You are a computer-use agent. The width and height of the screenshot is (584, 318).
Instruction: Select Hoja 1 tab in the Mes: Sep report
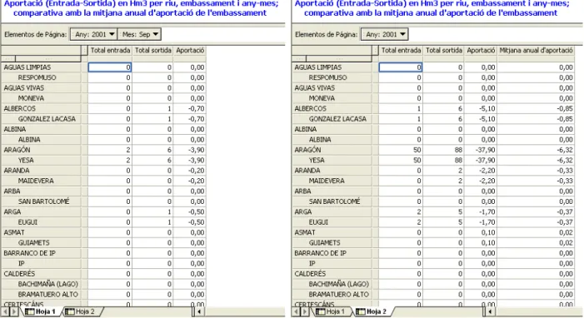pos(40,311)
